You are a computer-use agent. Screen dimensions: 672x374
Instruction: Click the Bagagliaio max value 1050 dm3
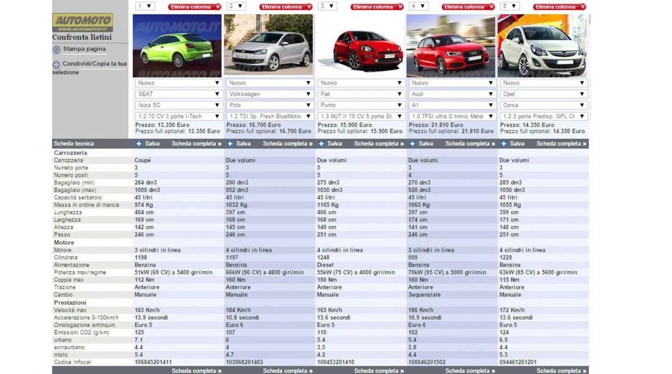click(512, 190)
